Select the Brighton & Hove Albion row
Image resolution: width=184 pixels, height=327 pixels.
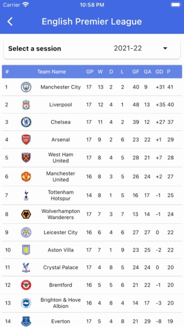(61, 303)
